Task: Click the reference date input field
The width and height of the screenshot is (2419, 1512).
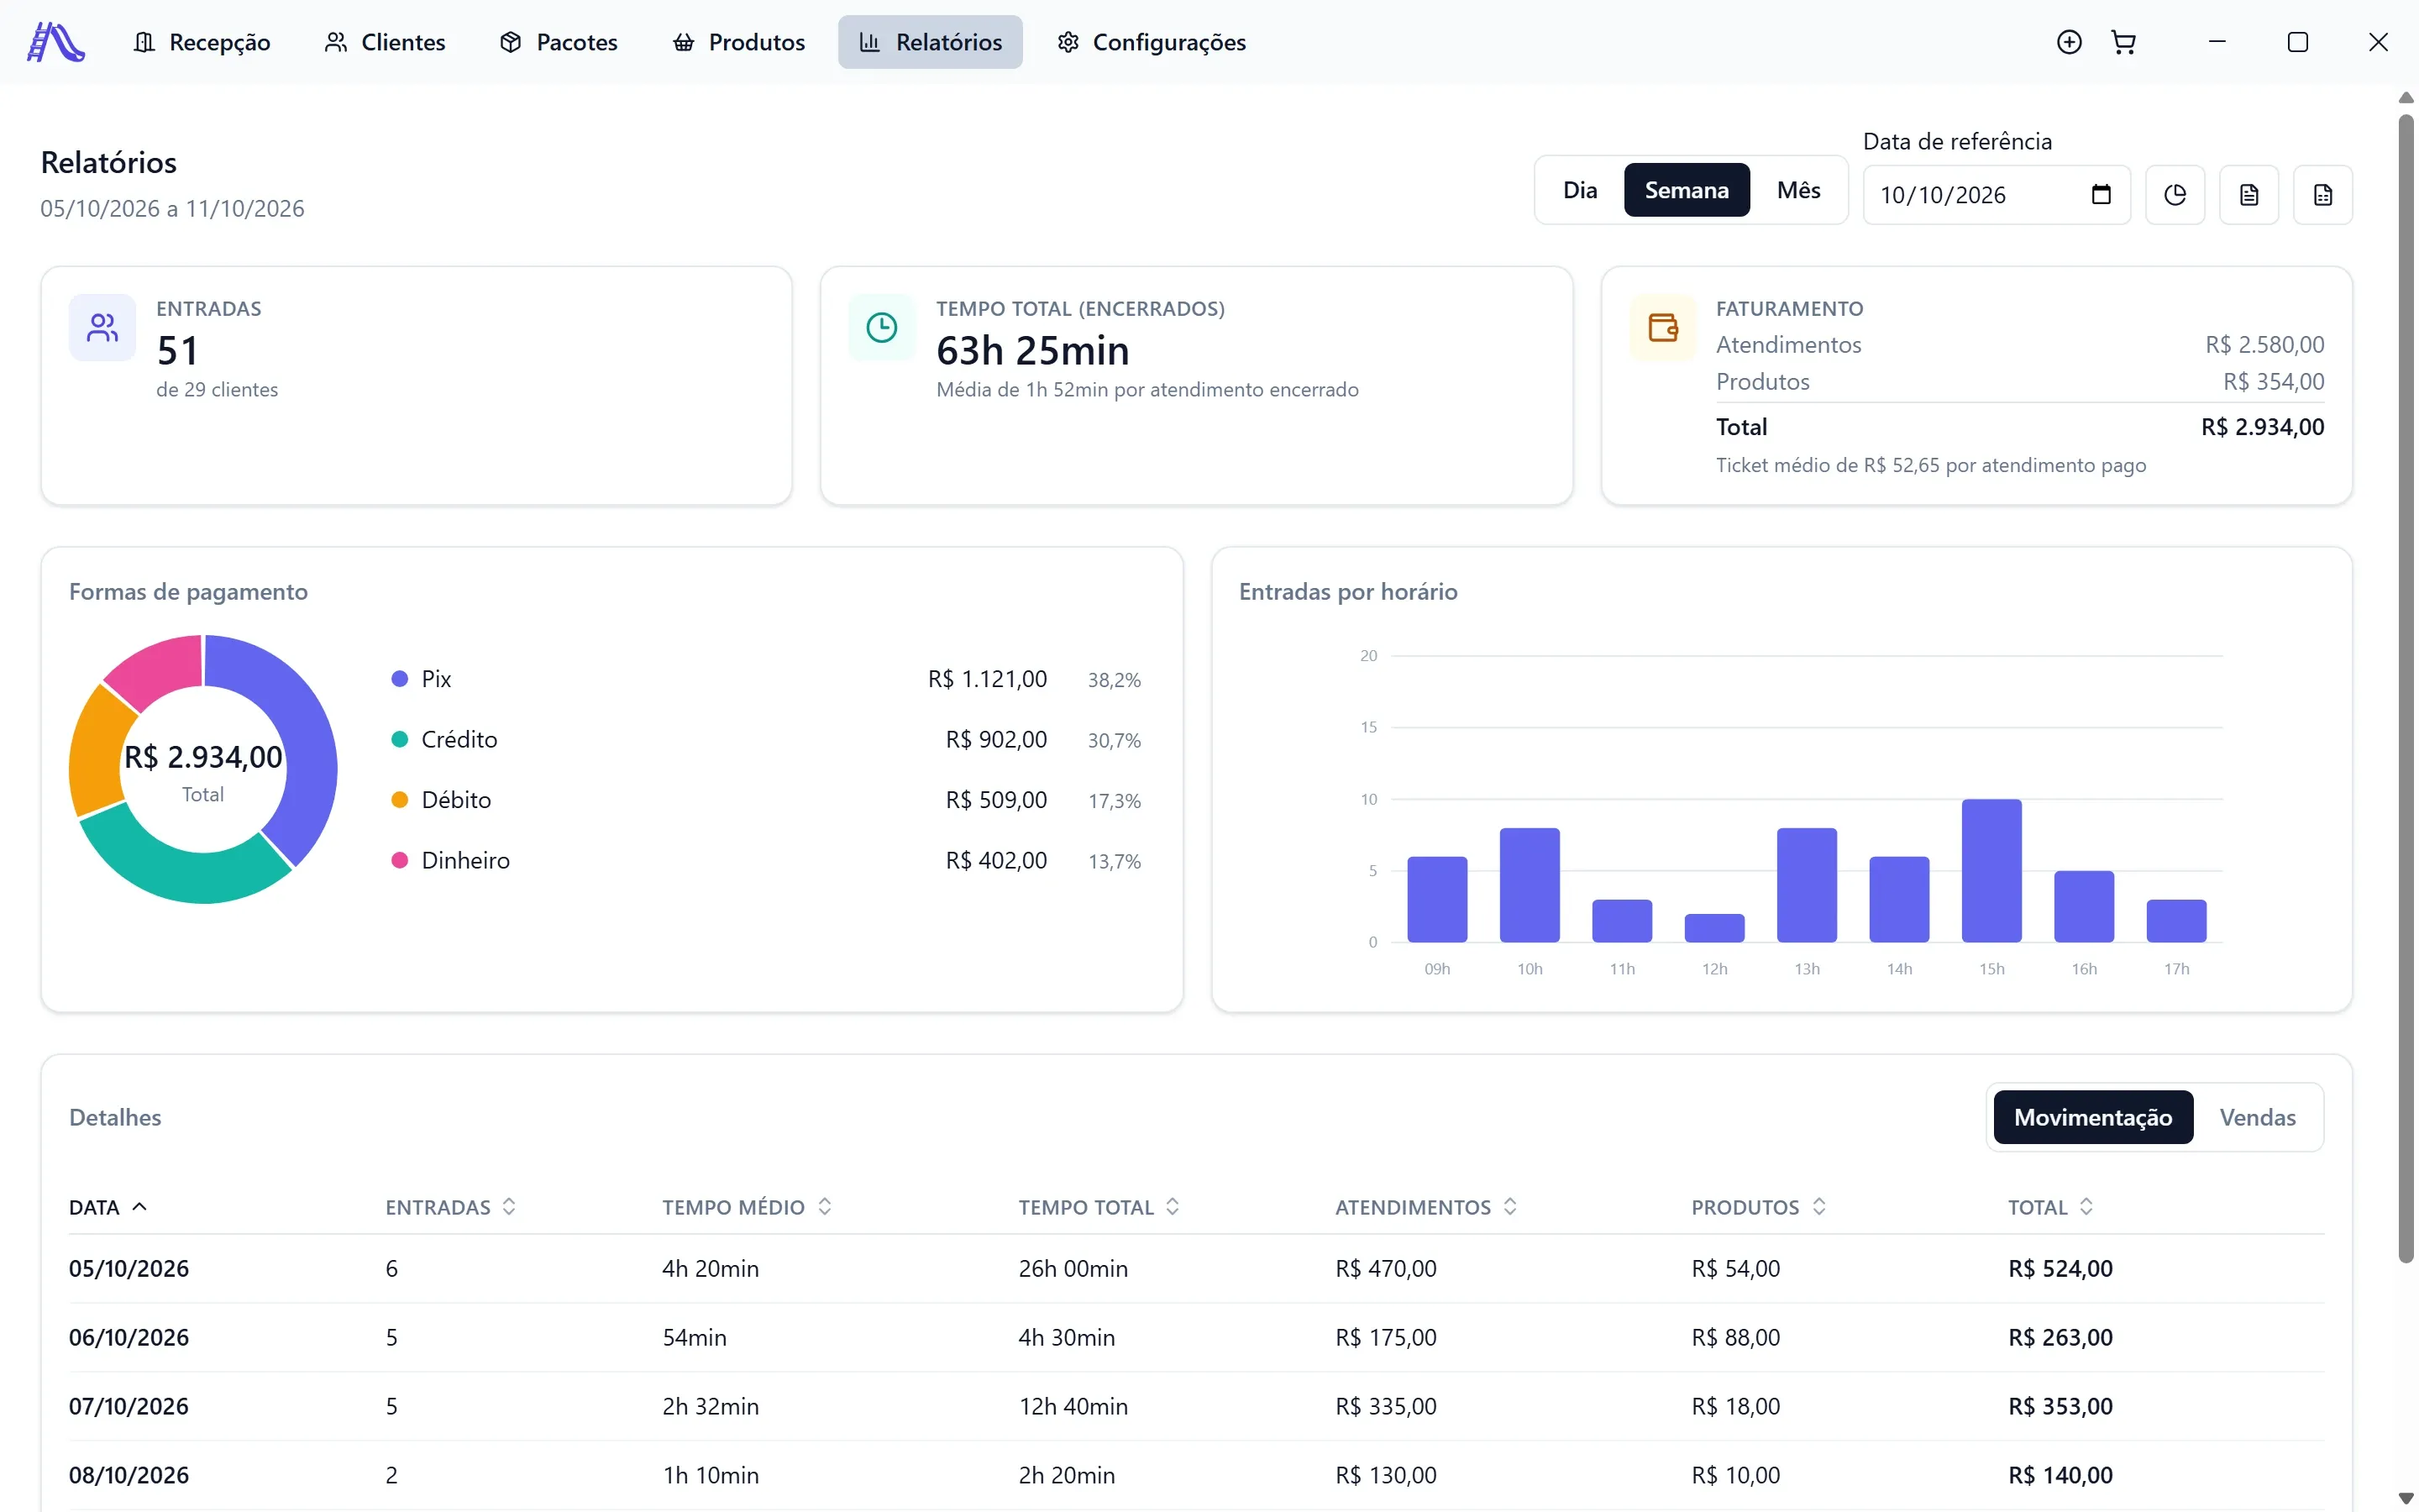Action: coord(1997,195)
